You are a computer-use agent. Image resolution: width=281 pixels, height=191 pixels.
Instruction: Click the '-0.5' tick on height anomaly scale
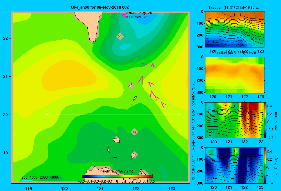click(81, 181)
